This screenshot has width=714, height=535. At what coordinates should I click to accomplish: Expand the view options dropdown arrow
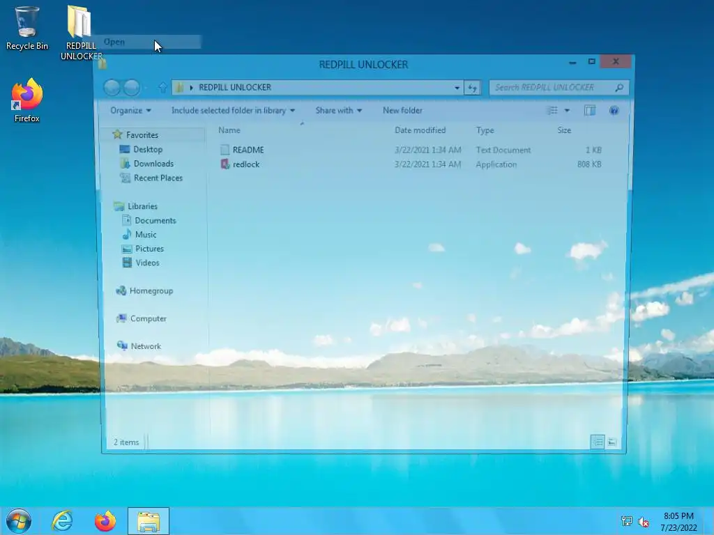point(567,111)
